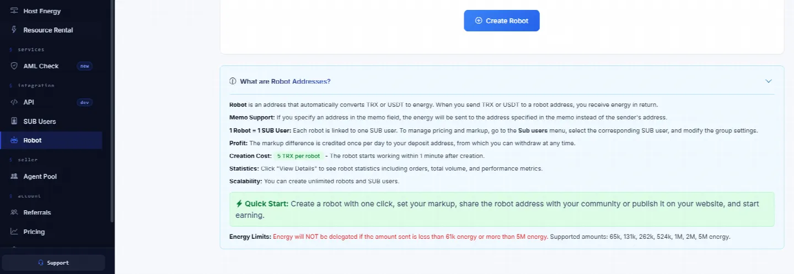
Task: Click the plus icon in Create Robot
Action: [x=479, y=21]
